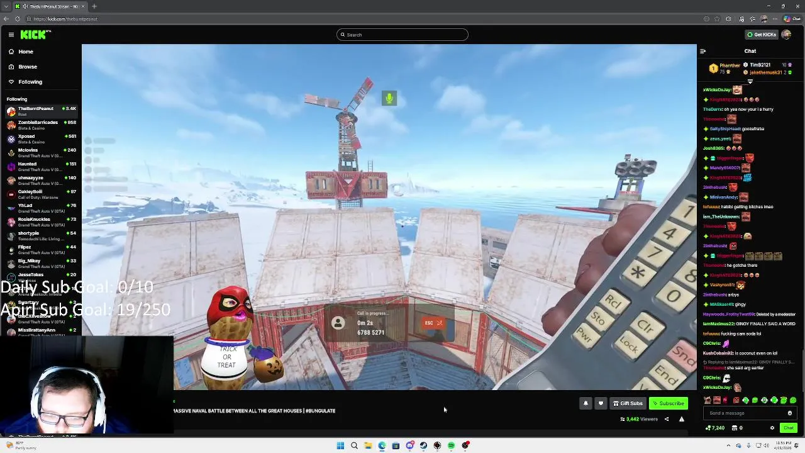Image resolution: width=805 pixels, height=453 pixels.
Task: Open Mclovins channel in Following list
Action: 41,152
